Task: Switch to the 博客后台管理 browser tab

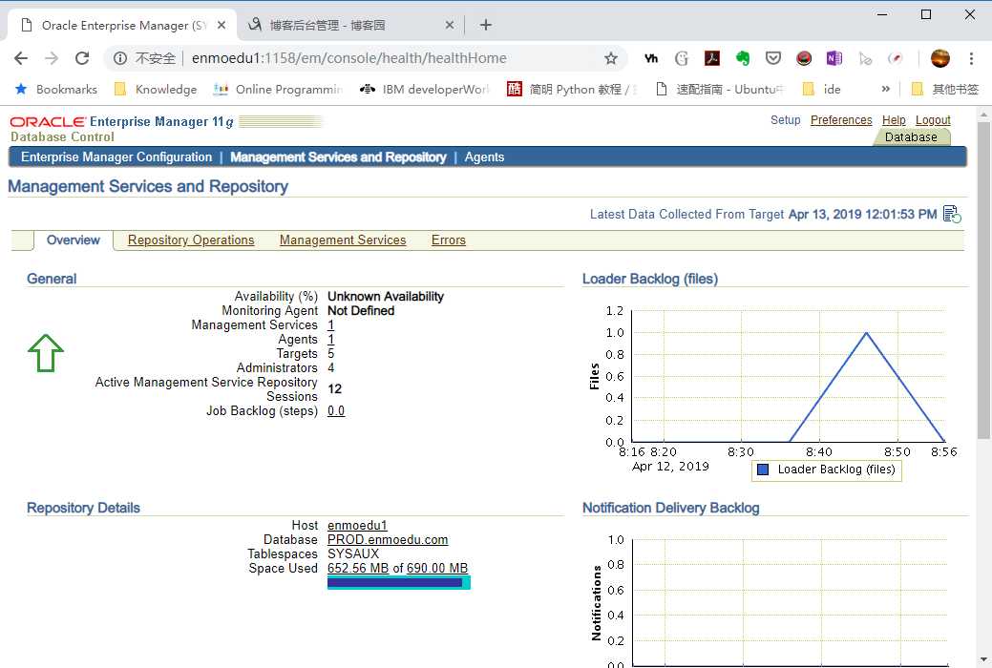Action: [x=351, y=26]
